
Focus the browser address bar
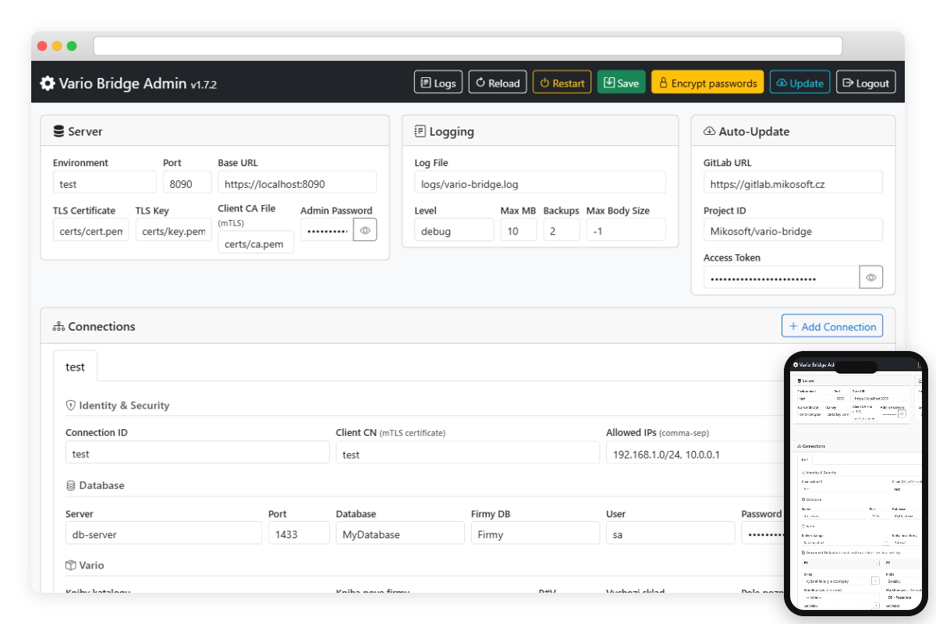(x=468, y=46)
